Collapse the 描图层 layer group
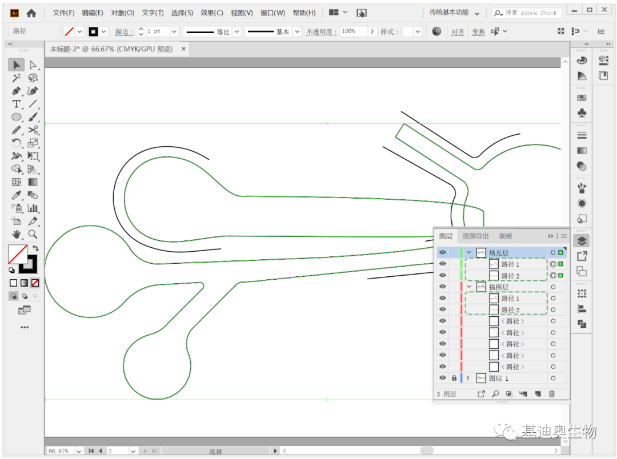This screenshot has height=459, width=617. point(468,287)
